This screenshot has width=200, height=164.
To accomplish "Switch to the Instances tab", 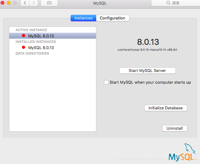I will click(83, 18).
